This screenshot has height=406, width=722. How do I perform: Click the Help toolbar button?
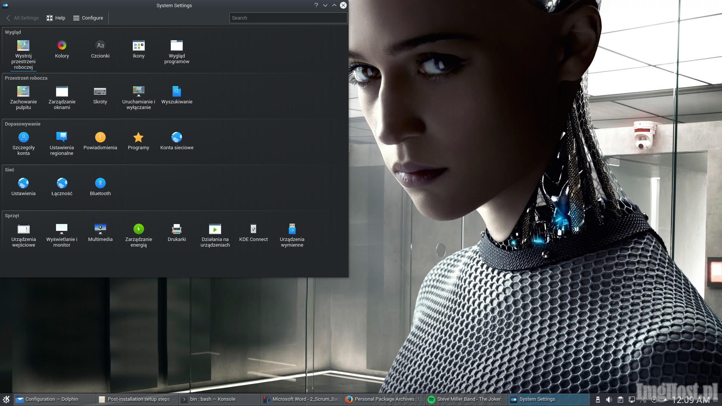tap(56, 18)
